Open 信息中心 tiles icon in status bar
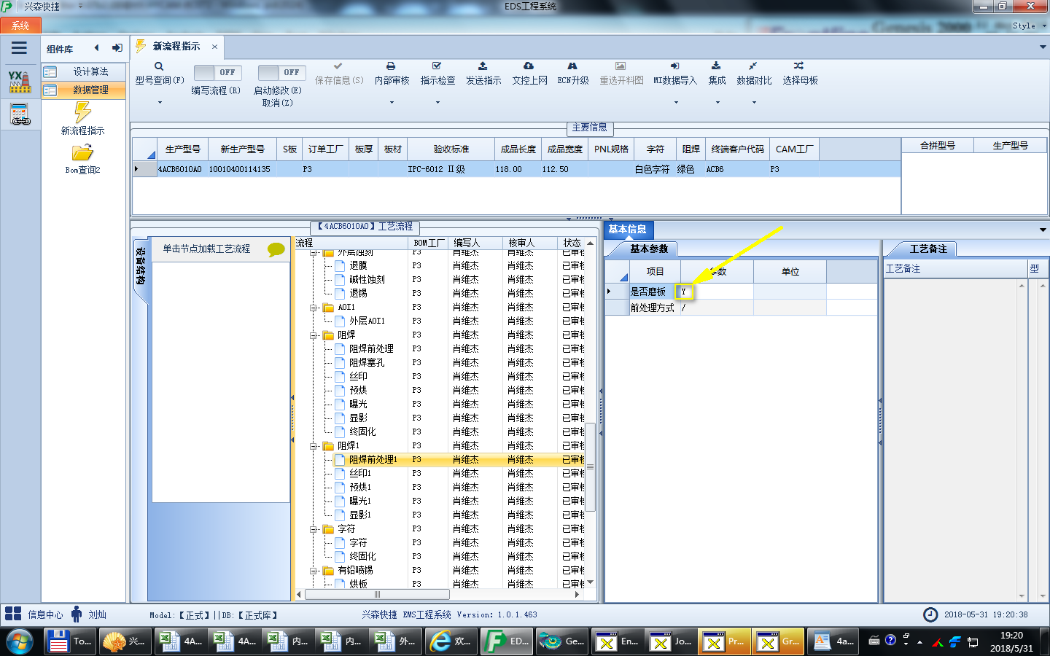Screen dimensions: 1050x656 pos(13,614)
